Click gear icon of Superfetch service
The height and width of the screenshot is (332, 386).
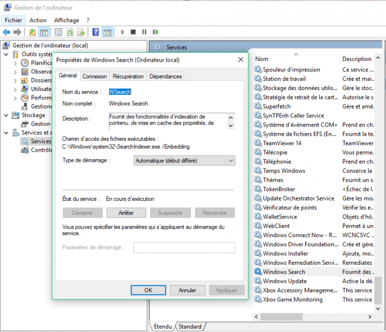click(258, 106)
